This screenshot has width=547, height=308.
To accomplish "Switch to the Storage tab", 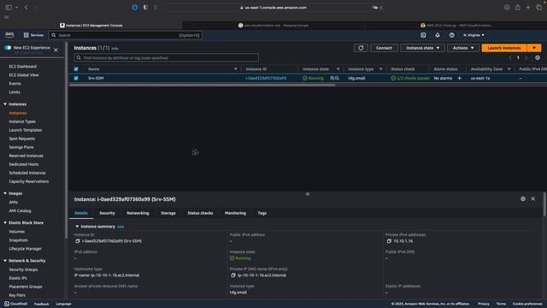I will (x=168, y=213).
